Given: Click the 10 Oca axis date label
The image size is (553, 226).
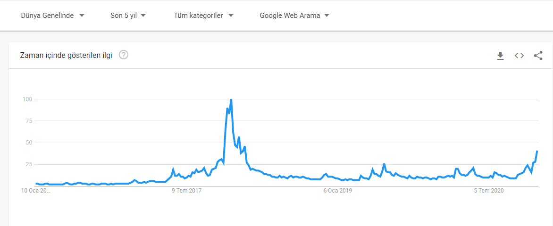Looking at the screenshot, I should click(x=35, y=191).
